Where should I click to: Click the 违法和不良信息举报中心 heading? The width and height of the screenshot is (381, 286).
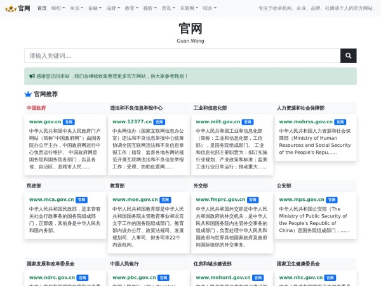(x=137, y=108)
